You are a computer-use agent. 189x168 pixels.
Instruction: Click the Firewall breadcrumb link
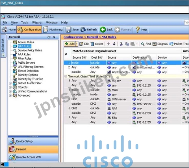pos(92,37)
